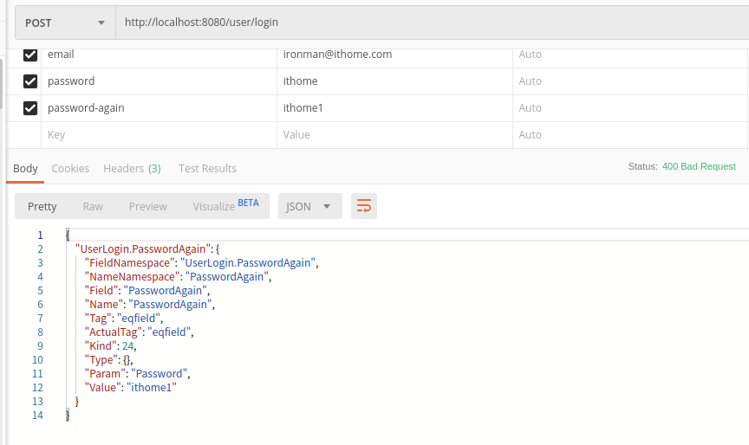Open the Headers (3) tab
The width and height of the screenshot is (749, 445).
point(132,168)
